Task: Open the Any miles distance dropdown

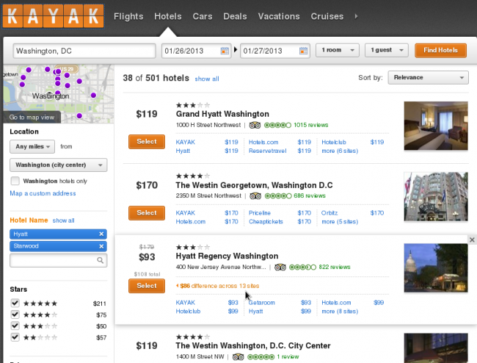Action: coord(32,146)
